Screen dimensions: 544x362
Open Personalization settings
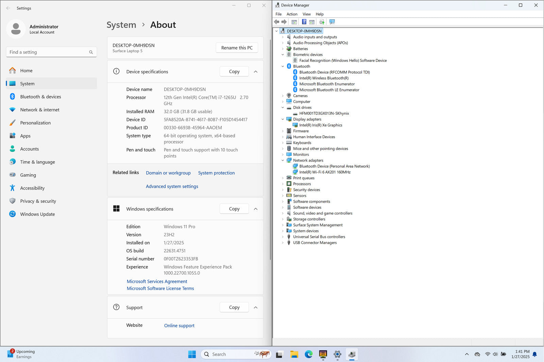click(51, 123)
